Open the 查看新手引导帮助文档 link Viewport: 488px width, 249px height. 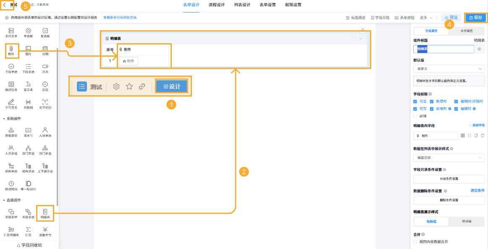coord(120,18)
